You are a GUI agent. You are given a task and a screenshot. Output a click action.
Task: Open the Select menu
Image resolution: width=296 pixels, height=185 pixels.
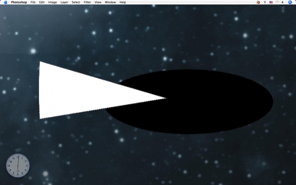(x=76, y=2)
